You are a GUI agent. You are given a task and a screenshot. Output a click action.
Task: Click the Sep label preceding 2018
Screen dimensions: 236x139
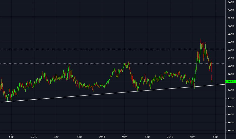(x=80, y=137)
